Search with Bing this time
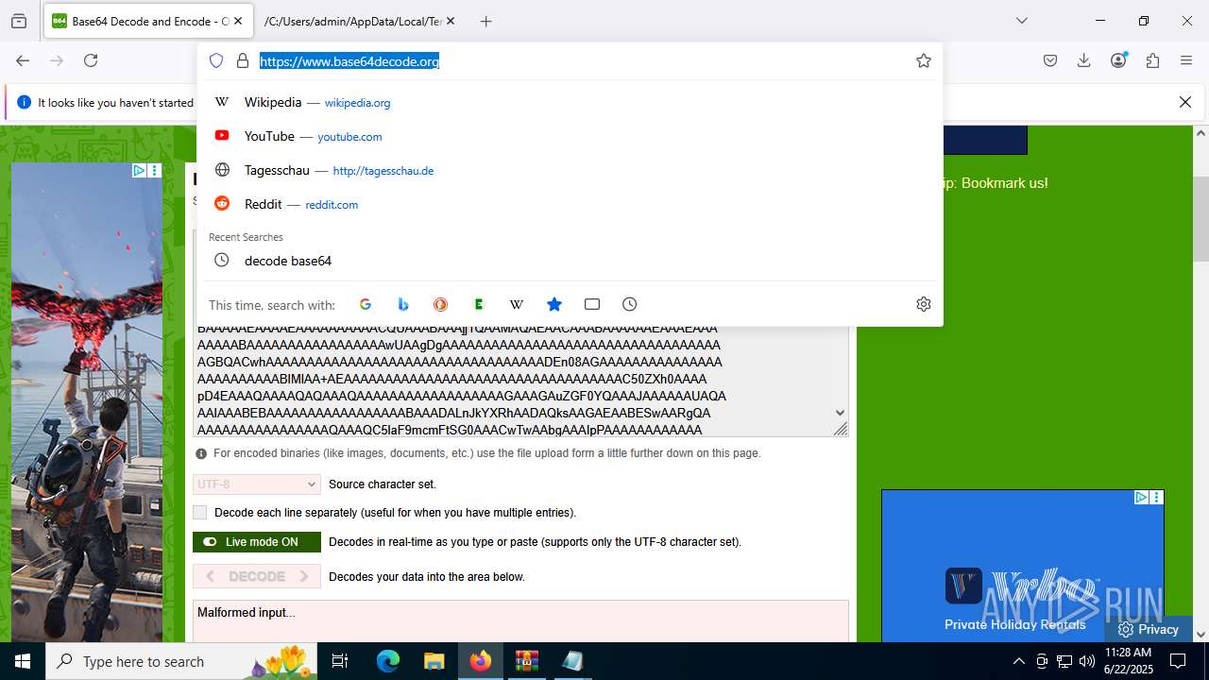The width and height of the screenshot is (1209, 680). [x=403, y=304]
